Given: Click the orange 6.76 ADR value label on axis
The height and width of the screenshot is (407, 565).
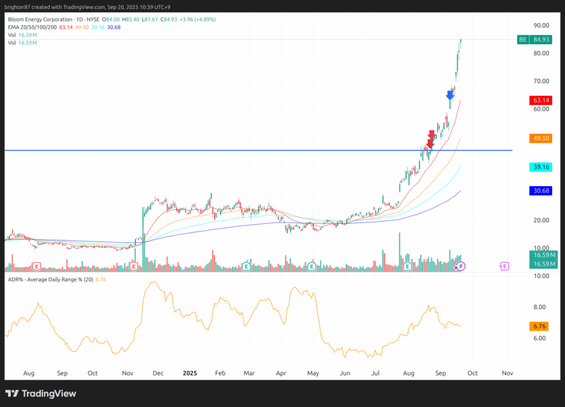Looking at the screenshot, I should tap(539, 326).
